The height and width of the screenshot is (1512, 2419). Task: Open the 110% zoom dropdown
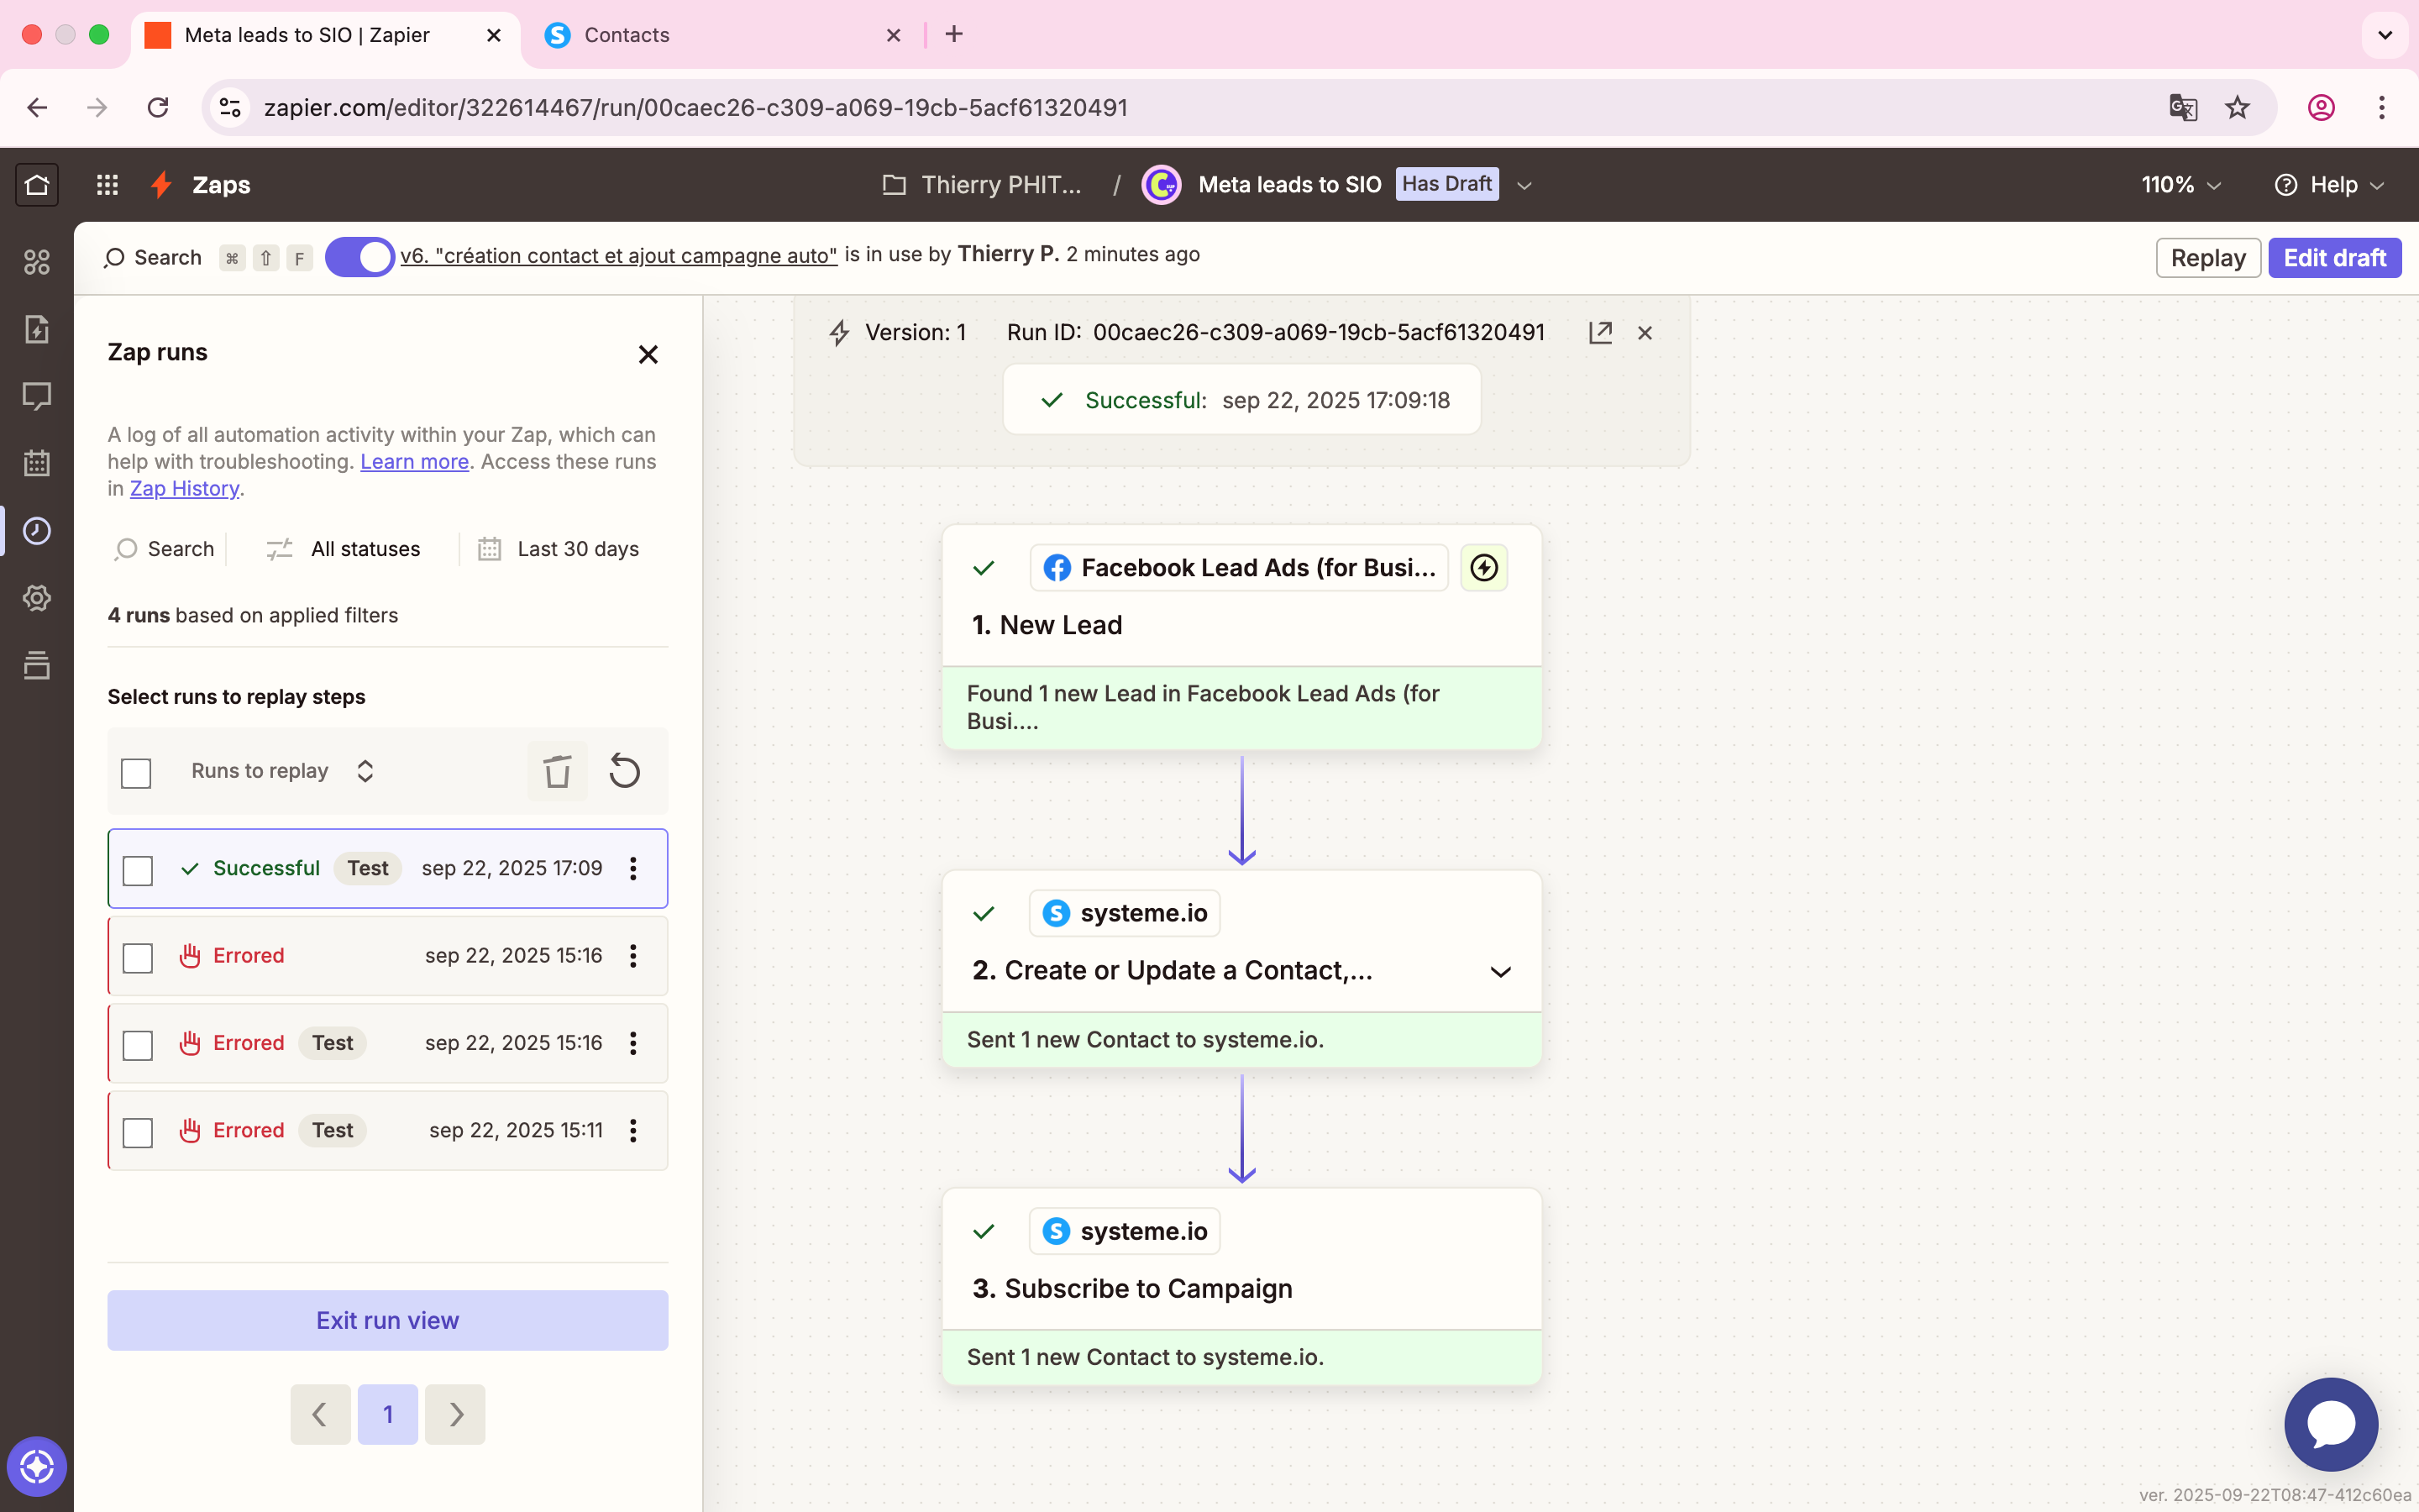click(x=2181, y=185)
